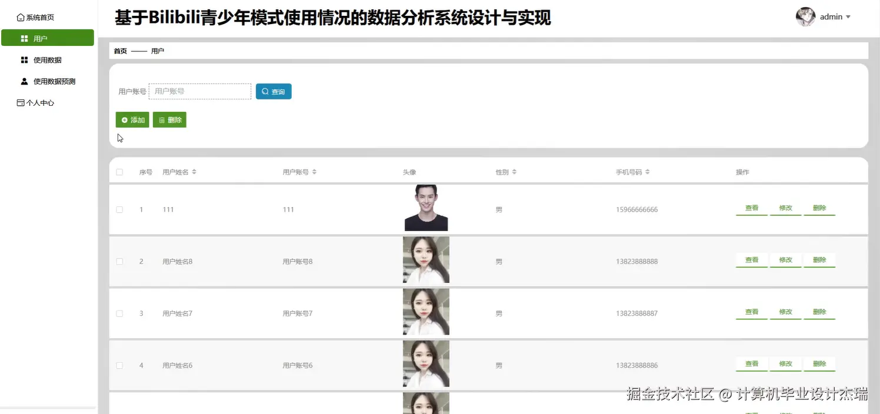Click the 头像 column header
Screen dimensions: 880x414
[409, 172]
